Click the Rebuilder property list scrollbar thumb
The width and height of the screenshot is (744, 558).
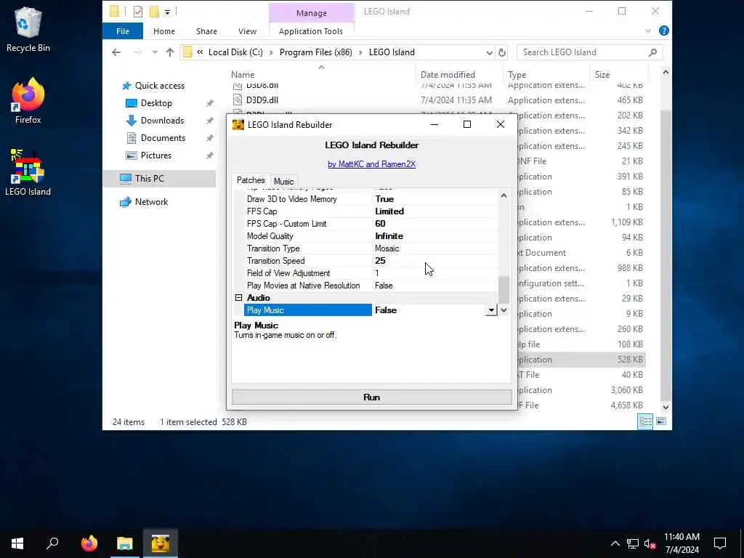coord(504,289)
